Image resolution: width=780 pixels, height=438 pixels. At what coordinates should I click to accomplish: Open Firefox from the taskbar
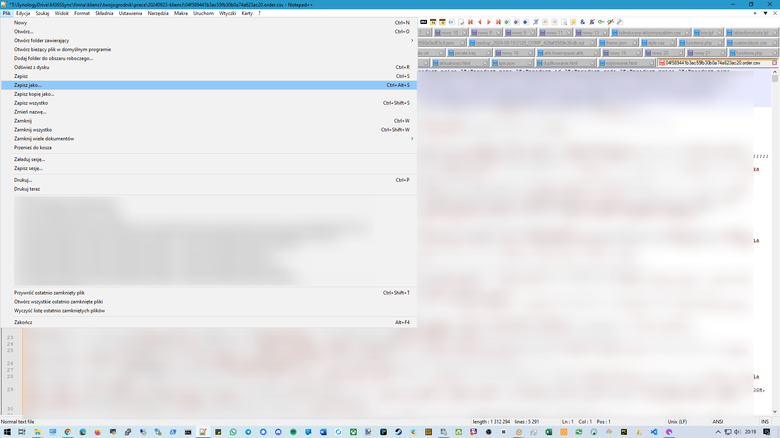click(97, 432)
